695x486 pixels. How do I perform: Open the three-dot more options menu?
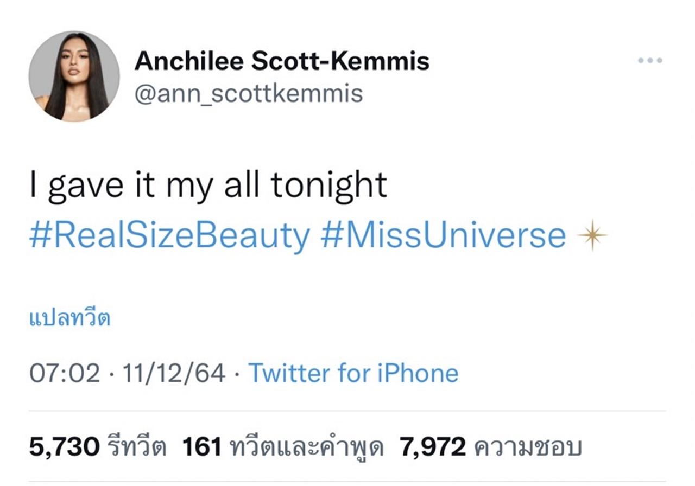click(x=649, y=60)
